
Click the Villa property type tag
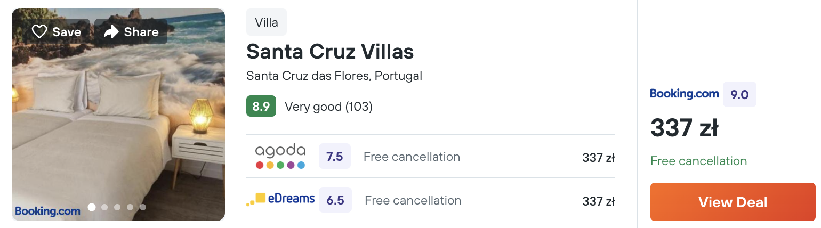[x=267, y=22]
